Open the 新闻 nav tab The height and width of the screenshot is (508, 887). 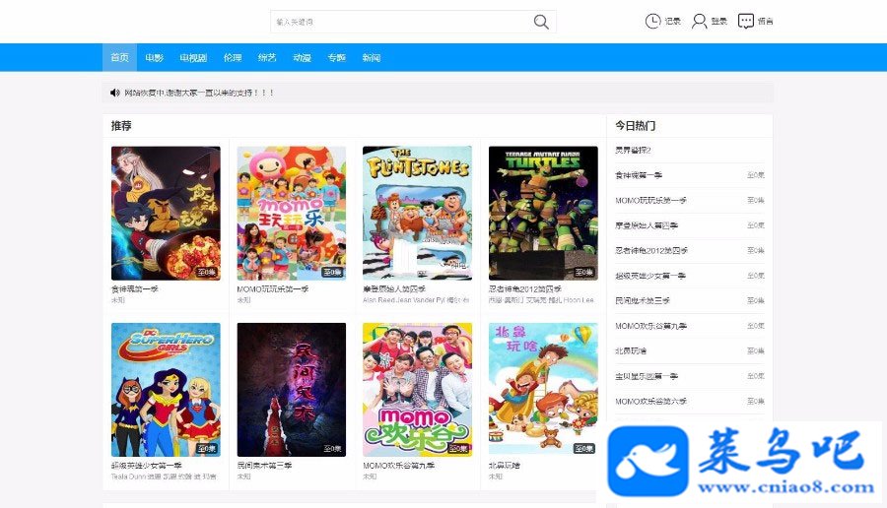tap(372, 58)
